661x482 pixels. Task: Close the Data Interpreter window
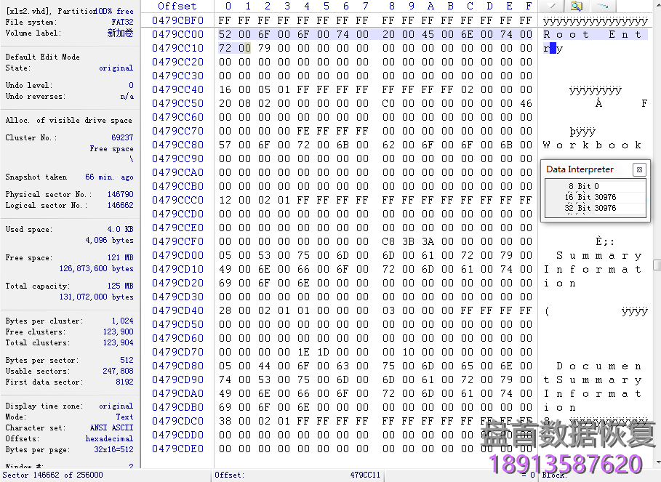(639, 169)
